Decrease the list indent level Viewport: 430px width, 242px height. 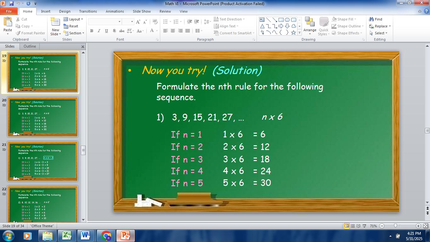[190, 22]
